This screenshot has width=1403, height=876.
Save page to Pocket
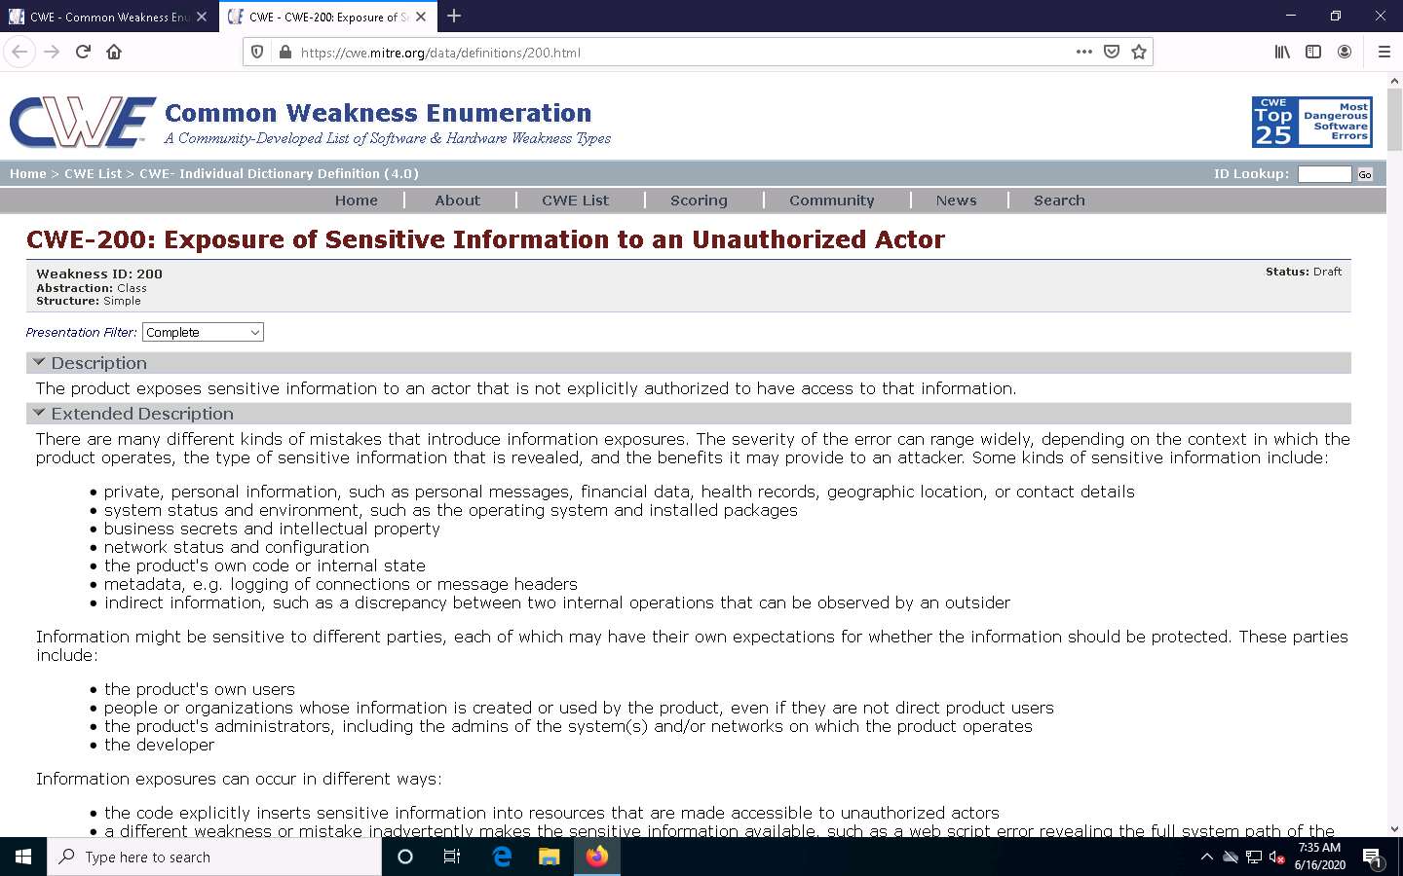tap(1112, 52)
